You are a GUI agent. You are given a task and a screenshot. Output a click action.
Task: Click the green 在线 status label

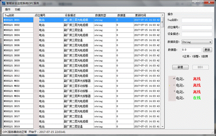coord(197,98)
